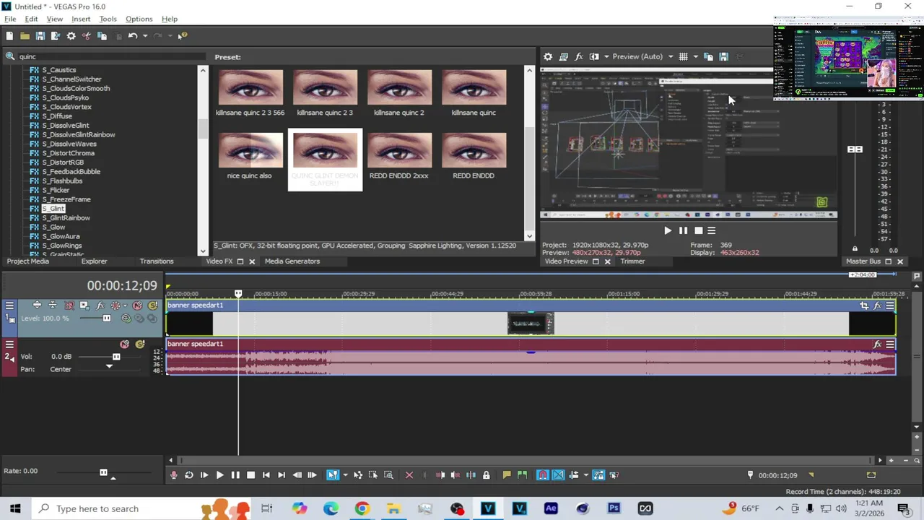Toggle Lock Envelopes to Events icon
The width and height of the screenshot is (924, 520).
(598, 474)
